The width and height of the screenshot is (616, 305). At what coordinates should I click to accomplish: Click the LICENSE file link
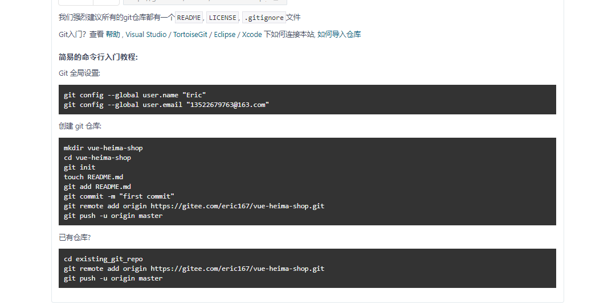pyautogui.click(x=222, y=18)
